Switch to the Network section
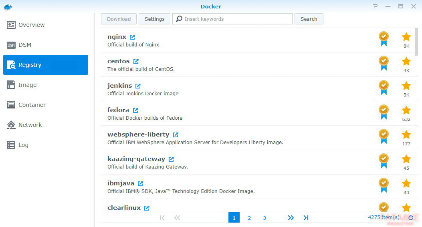The width and height of the screenshot is (422, 227). point(46,125)
